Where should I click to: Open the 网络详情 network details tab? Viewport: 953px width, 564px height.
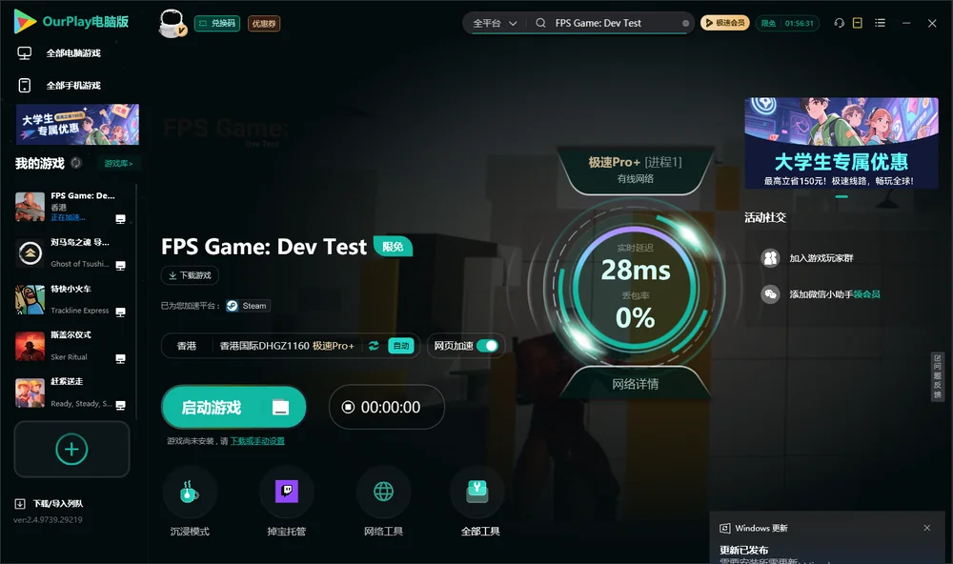tap(635, 384)
